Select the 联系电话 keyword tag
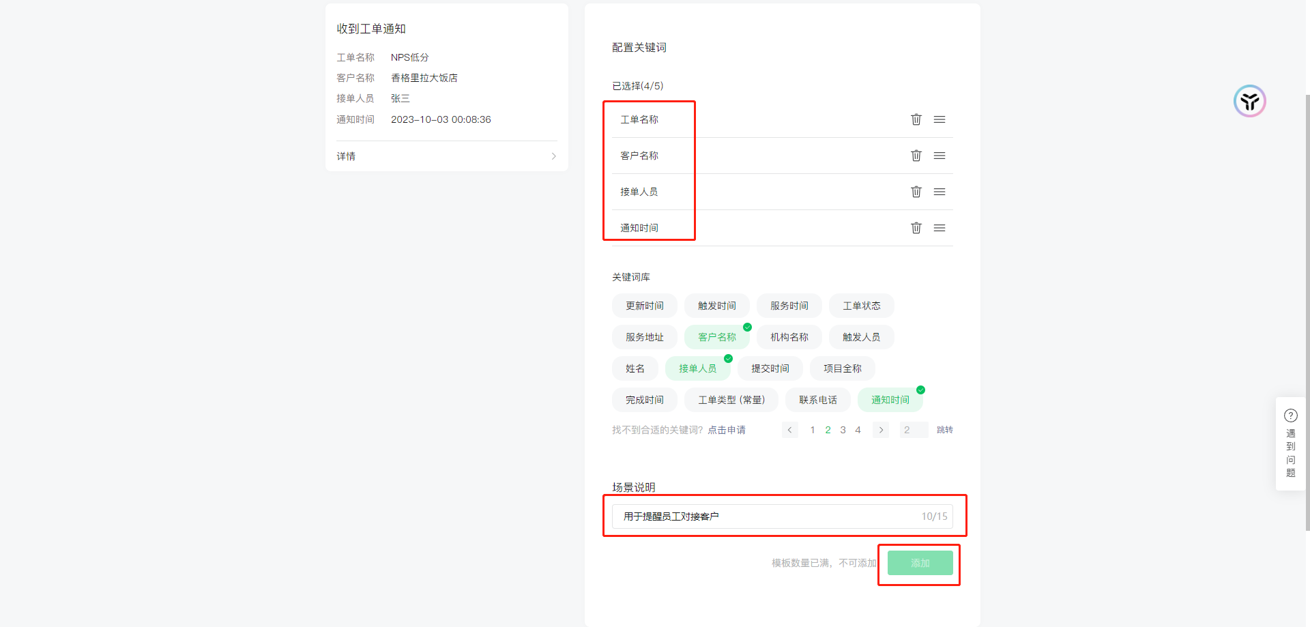1310x627 pixels. point(818,400)
